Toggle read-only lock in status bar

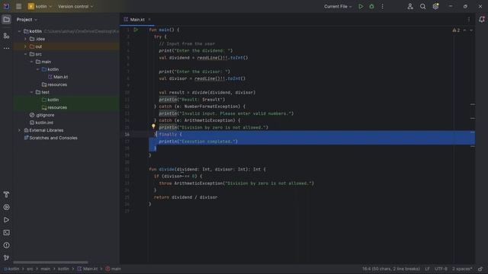pyautogui.click(x=480, y=269)
